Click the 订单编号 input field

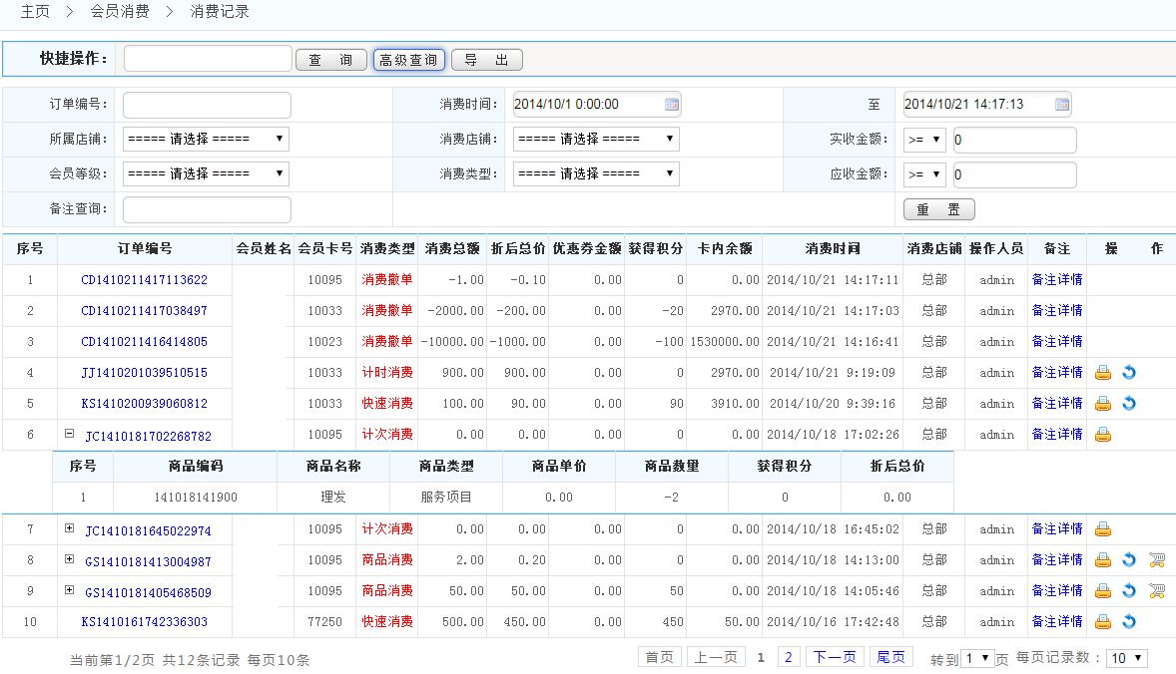(x=207, y=105)
